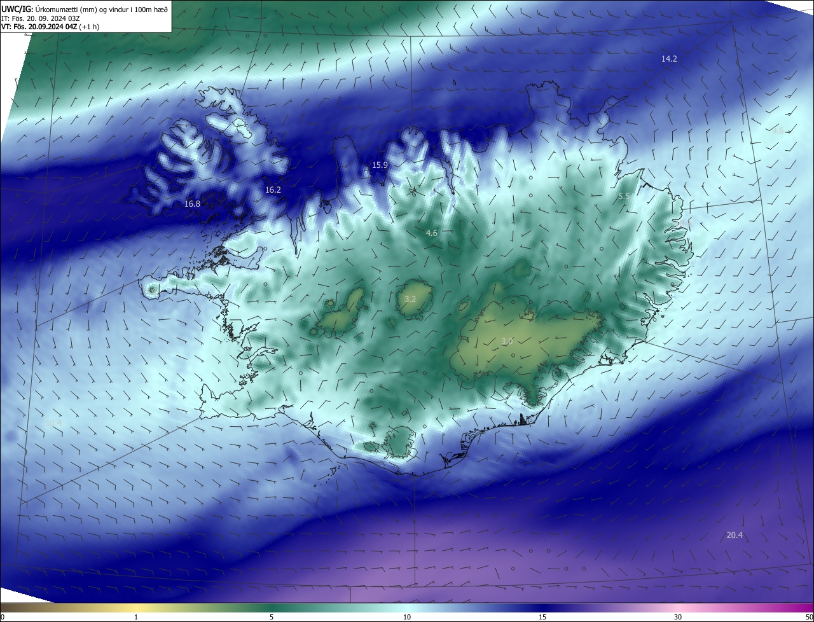Click the color scale tick label 0

pyautogui.click(x=3, y=617)
